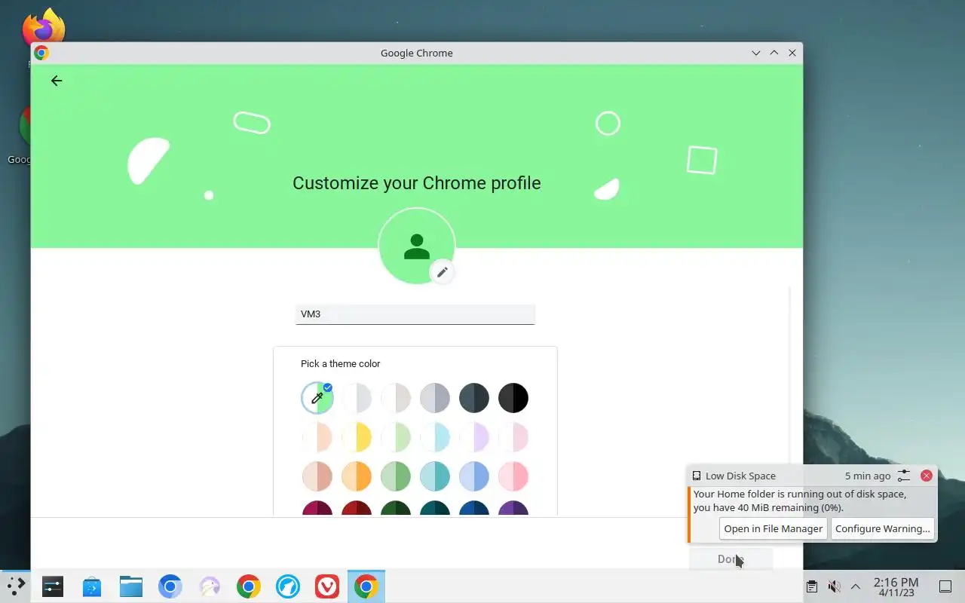Pick the bright pink theme color
965x603 pixels.
coord(513,476)
